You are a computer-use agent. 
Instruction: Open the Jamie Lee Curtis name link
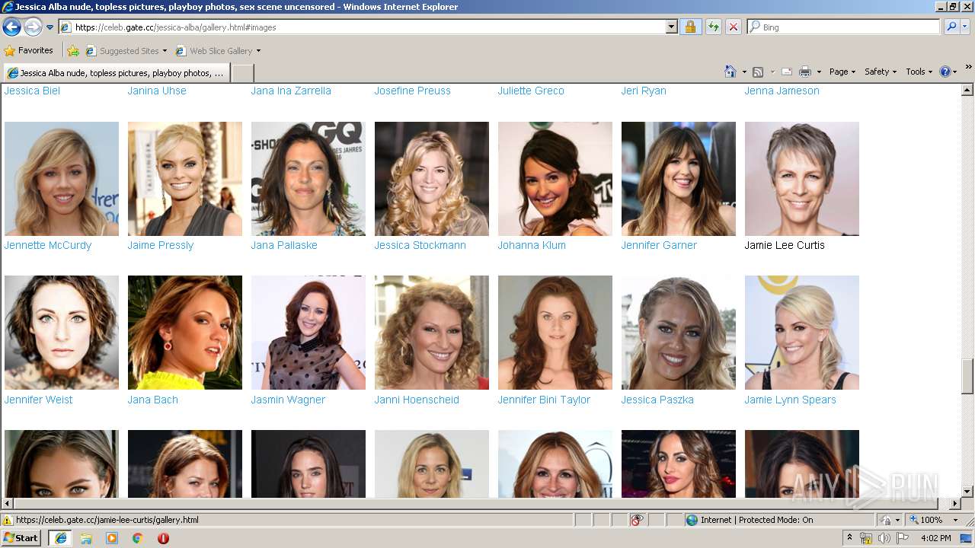(785, 245)
